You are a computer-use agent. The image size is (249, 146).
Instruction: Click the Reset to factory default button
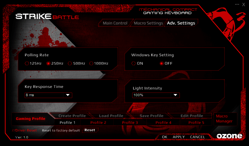coord(90,130)
